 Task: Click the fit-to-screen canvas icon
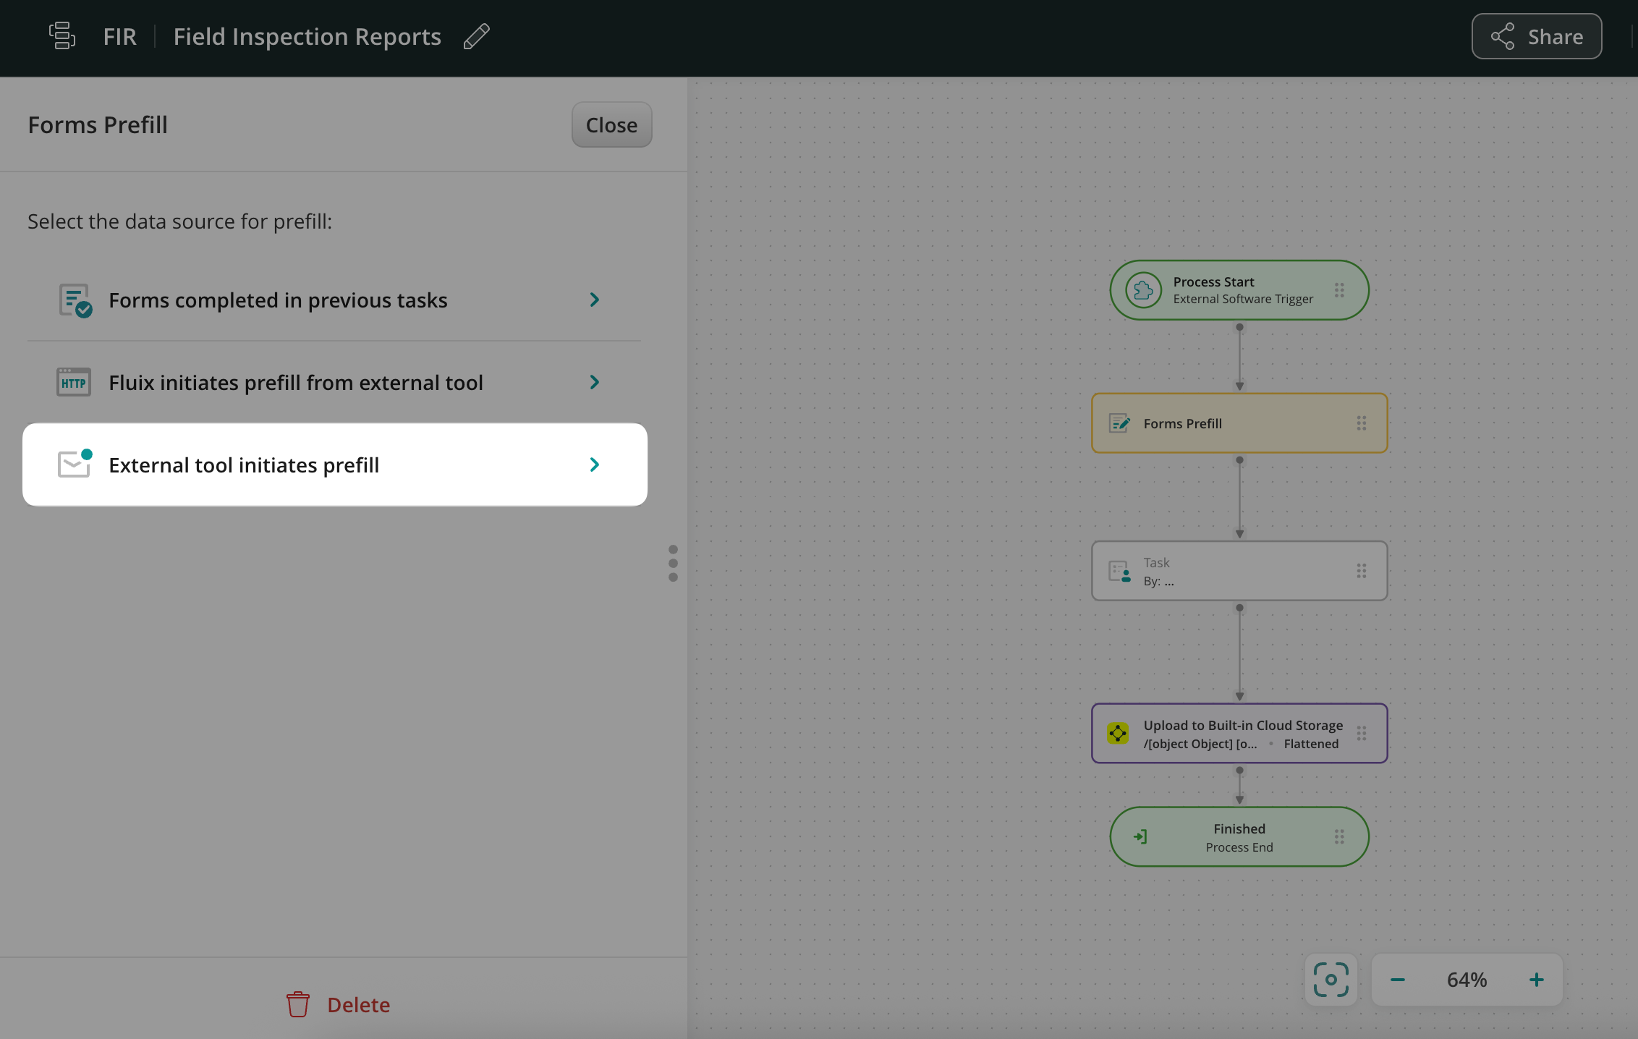pyautogui.click(x=1331, y=980)
